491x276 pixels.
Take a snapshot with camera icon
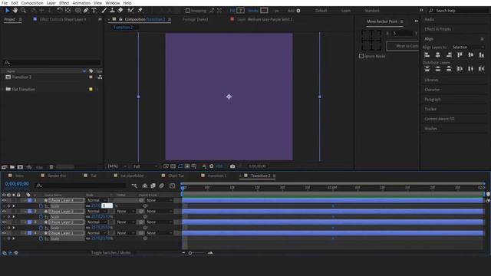232,166
